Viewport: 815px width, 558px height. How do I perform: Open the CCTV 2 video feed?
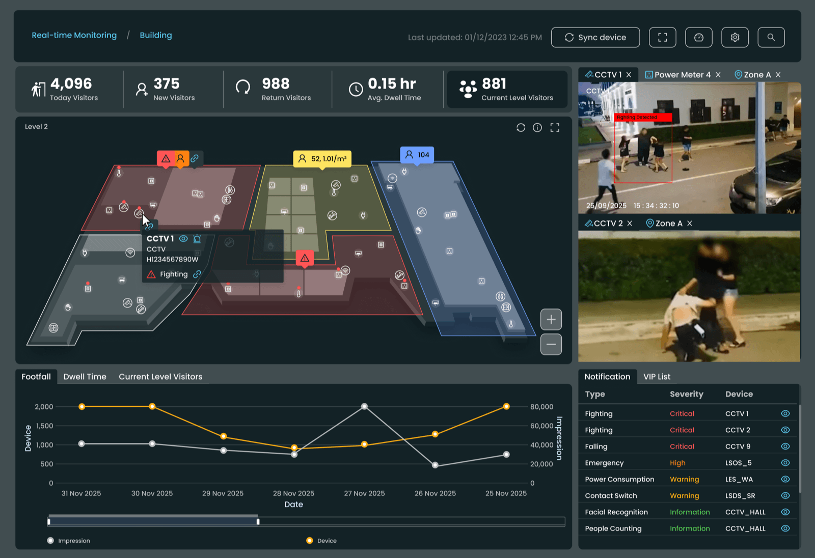689,296
